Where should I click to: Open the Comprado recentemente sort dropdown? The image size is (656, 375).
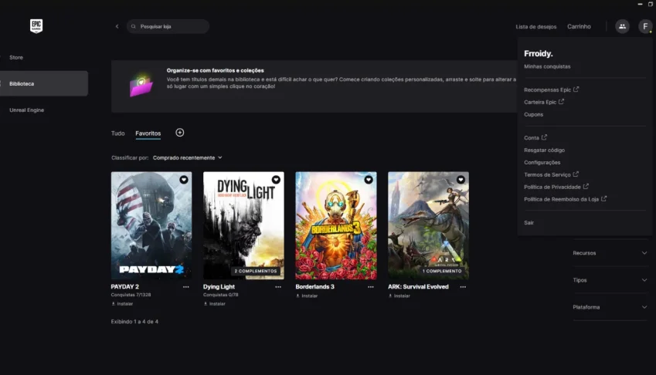coord(188,158)
